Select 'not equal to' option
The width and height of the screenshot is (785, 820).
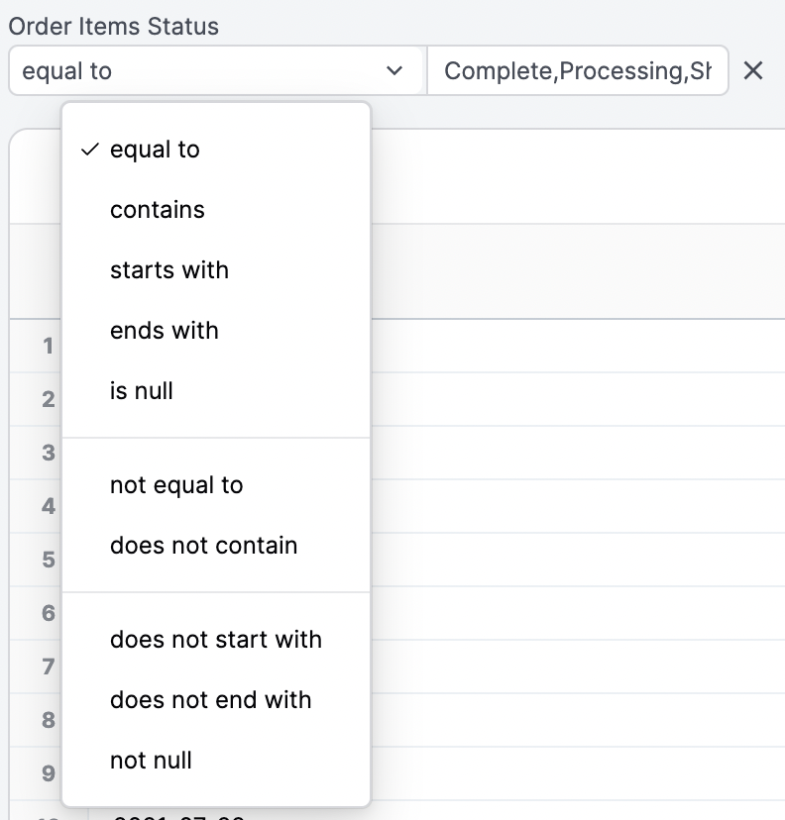pos(176,485)
